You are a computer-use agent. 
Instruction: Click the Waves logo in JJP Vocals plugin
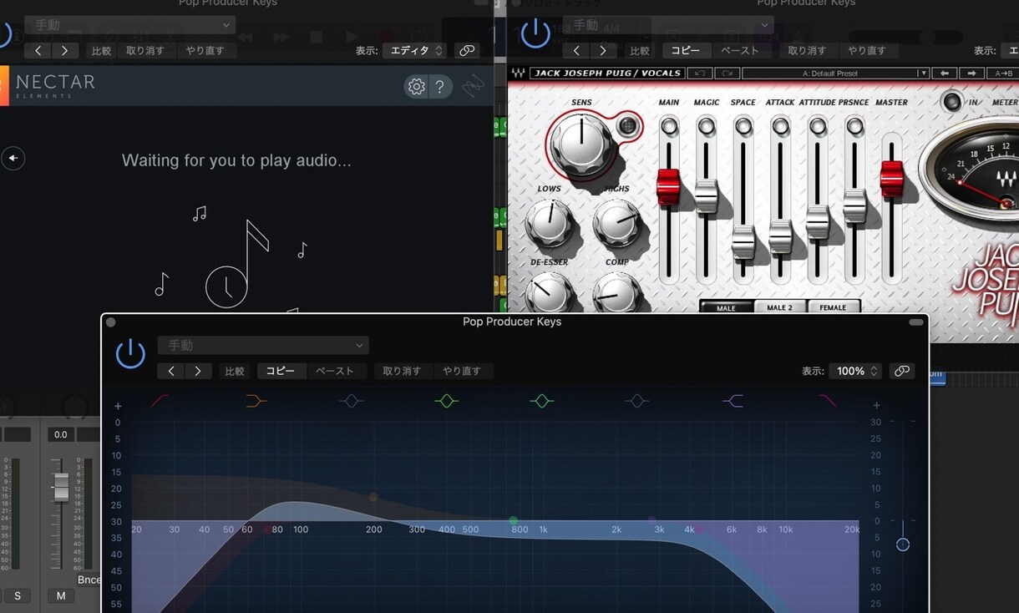519,73
